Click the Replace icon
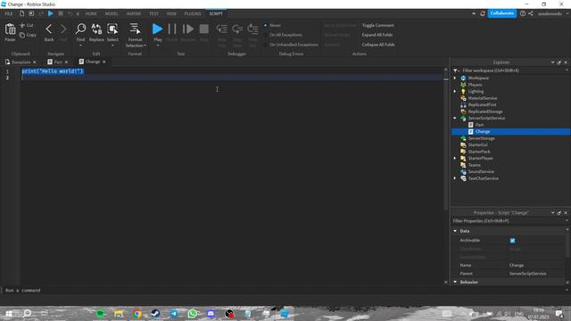The height and width of the screenshot is (321, 571). tap(96, 29)
